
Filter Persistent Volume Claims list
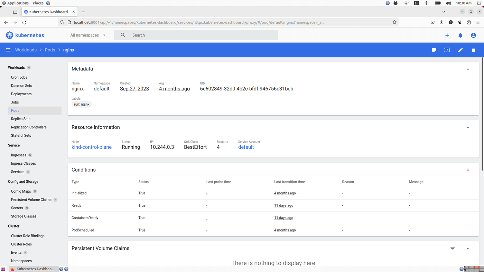pyautogui.click(x=453, y=249)
